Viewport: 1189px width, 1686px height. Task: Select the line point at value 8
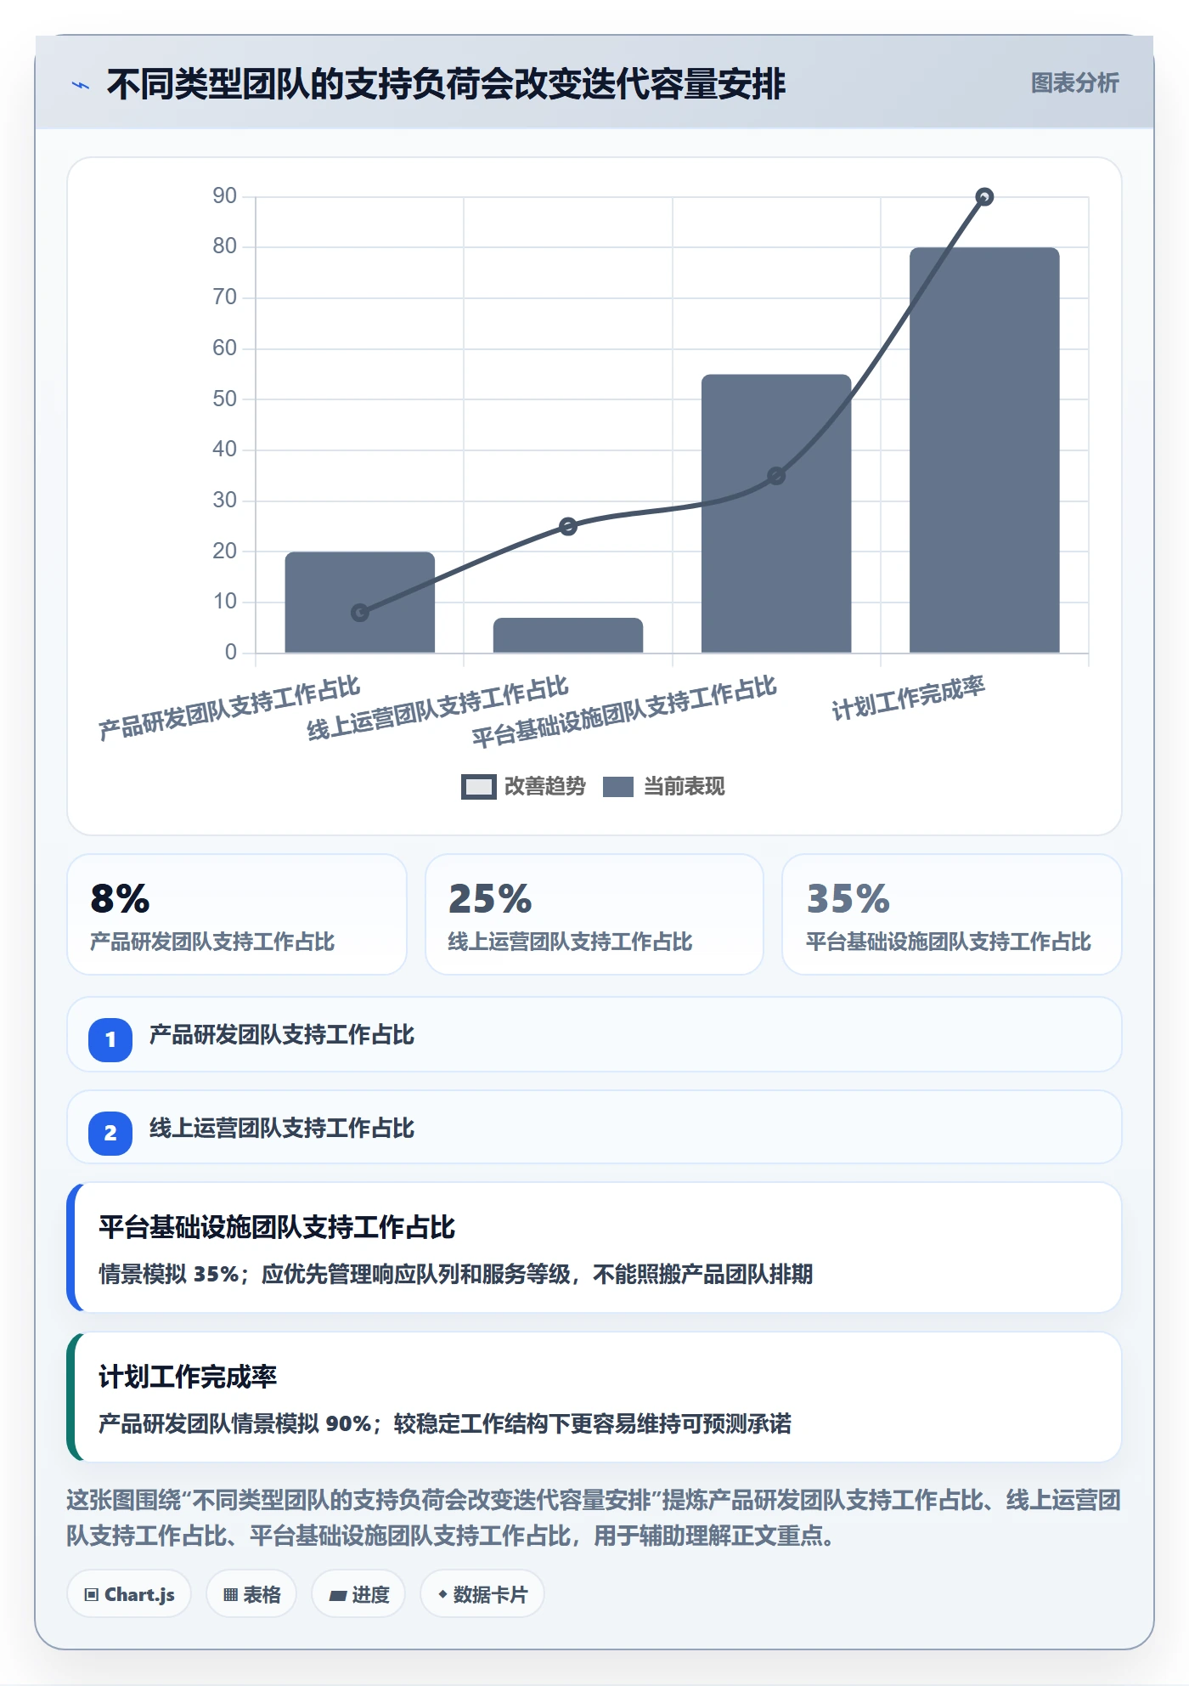[360, 613]
